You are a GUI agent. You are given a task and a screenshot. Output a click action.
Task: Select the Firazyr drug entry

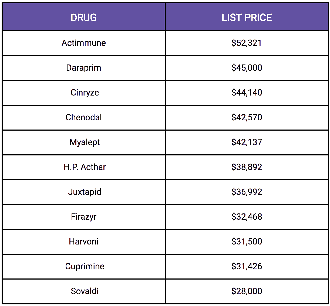click(84, 217)
